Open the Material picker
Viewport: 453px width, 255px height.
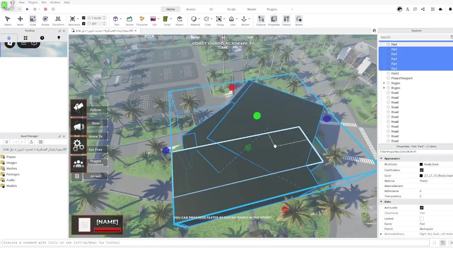(194, 19)
